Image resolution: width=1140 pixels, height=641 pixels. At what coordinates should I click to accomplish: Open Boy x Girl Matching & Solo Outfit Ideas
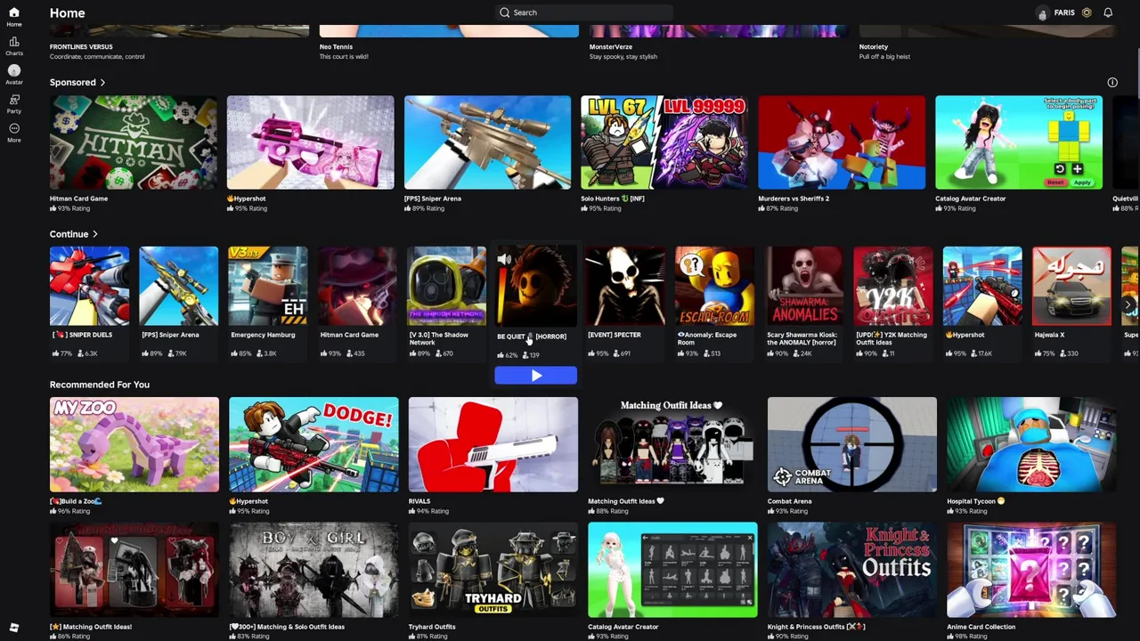(313, 570)
